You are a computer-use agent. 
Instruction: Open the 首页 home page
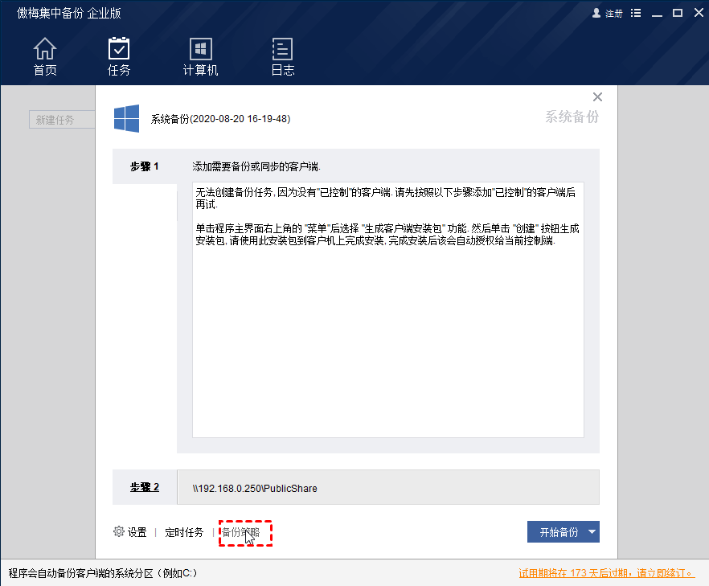tap(44, 56)
